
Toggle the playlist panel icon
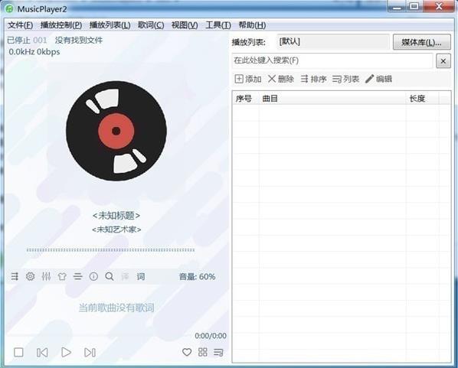[x=218, y=352]
